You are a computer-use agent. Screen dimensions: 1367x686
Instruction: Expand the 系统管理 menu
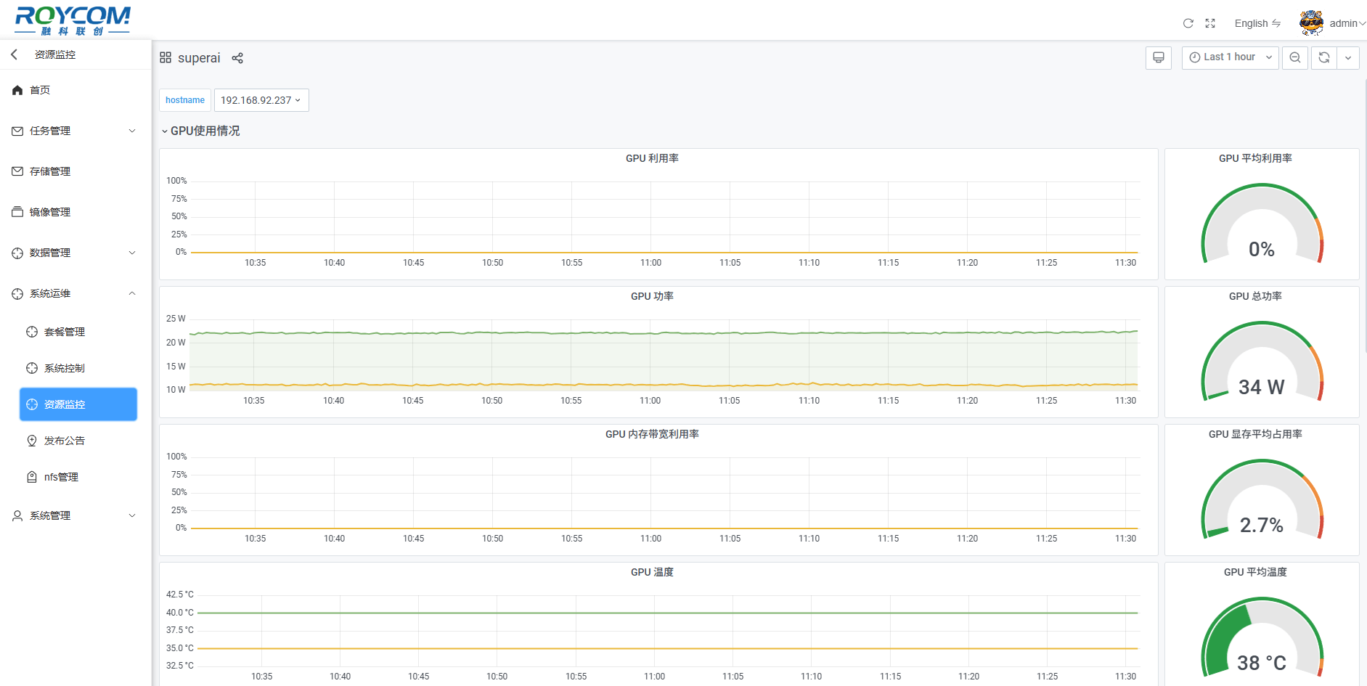76,515
